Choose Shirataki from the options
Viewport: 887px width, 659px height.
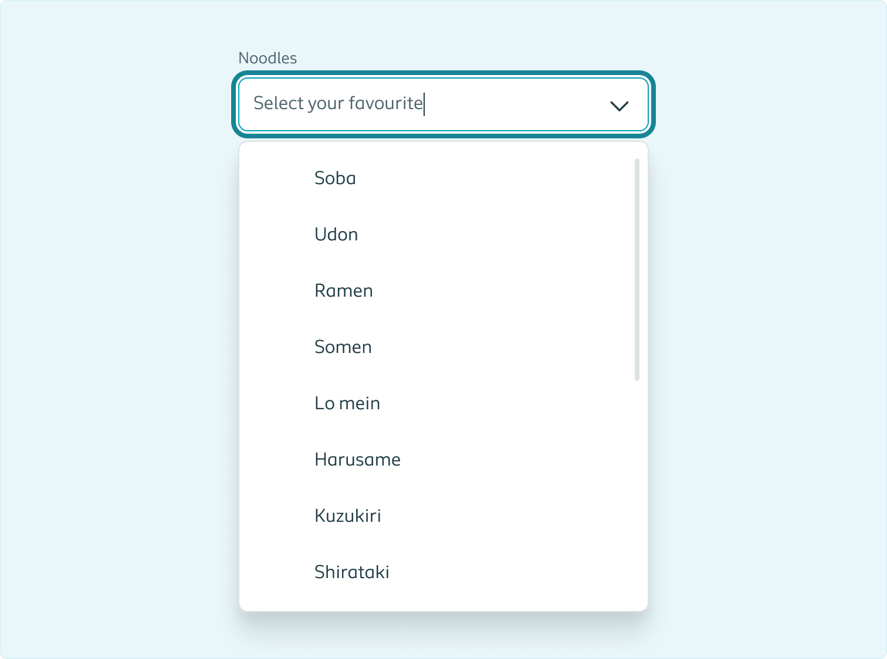(x=352, y=572)
